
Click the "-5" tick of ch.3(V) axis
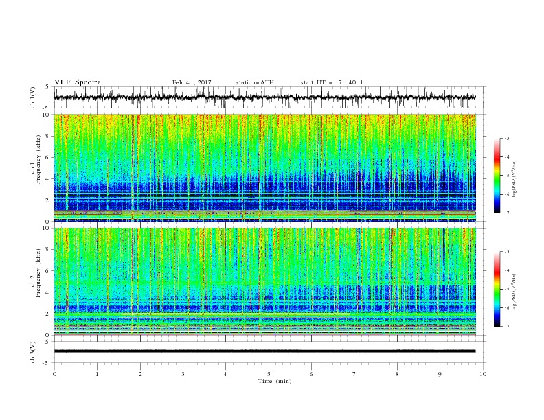pyautogui.click(x=47, y=363)
